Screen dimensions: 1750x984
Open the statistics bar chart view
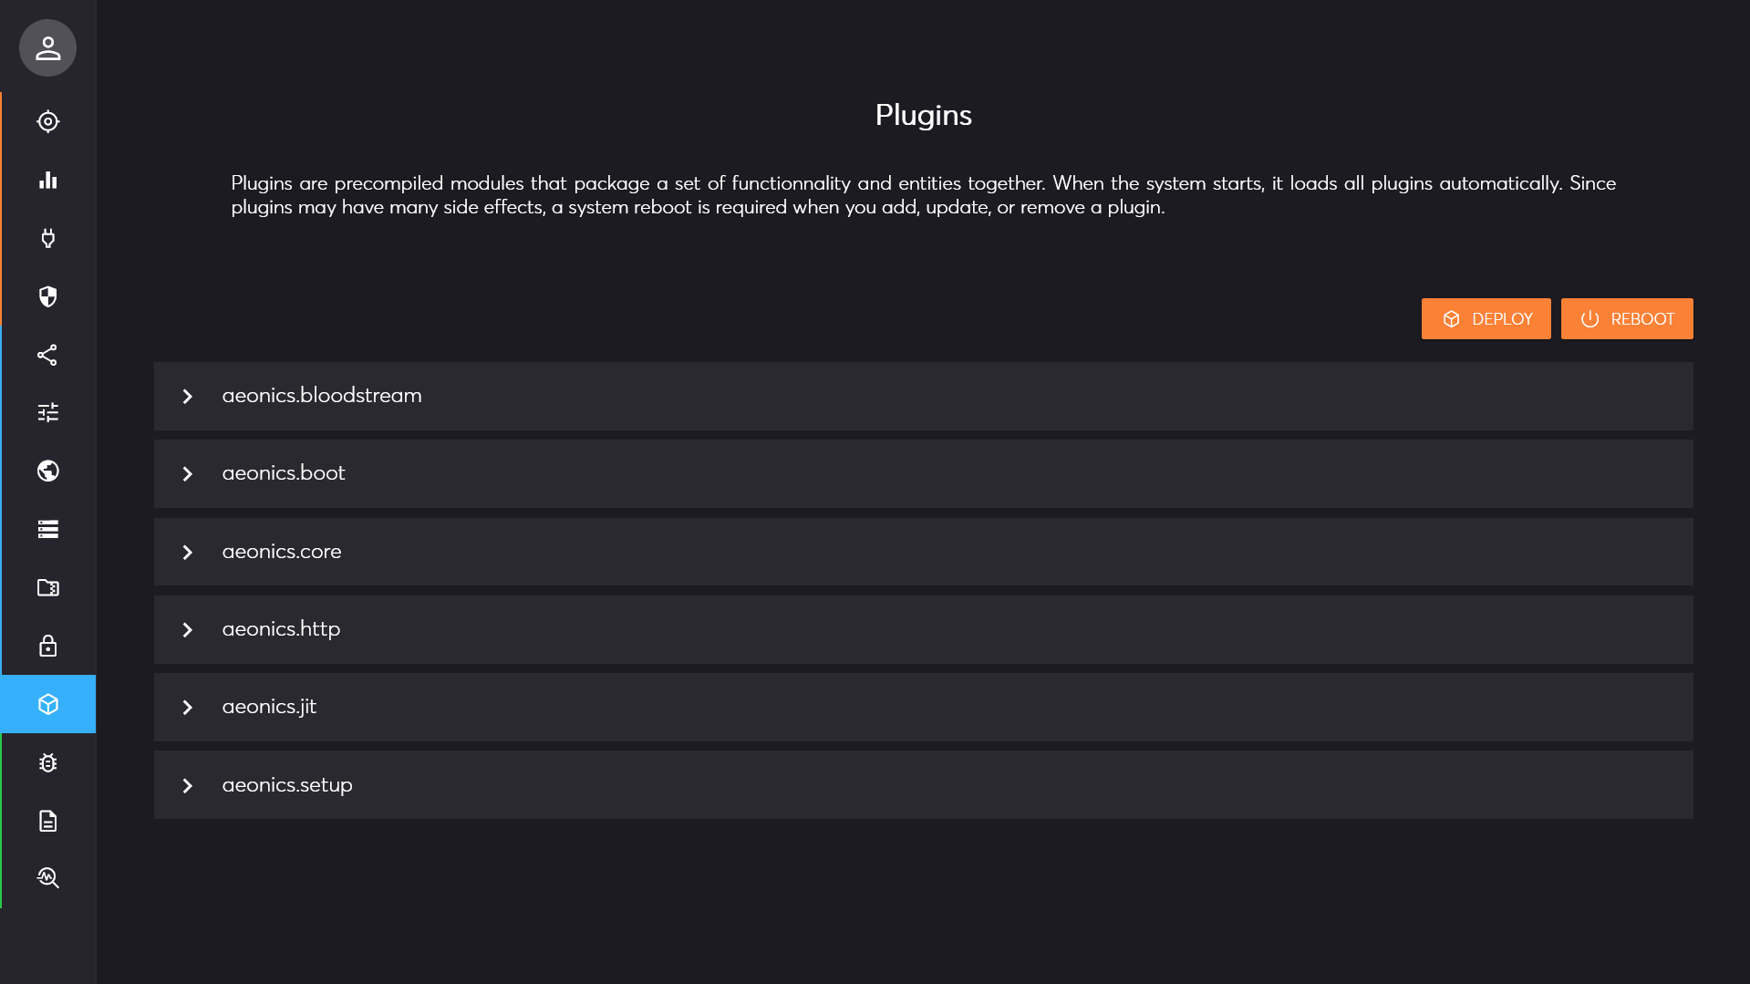click(x=47, y=180)
